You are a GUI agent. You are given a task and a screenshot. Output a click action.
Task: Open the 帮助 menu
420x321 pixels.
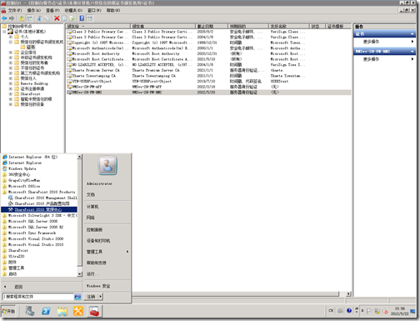coord(113,11)
